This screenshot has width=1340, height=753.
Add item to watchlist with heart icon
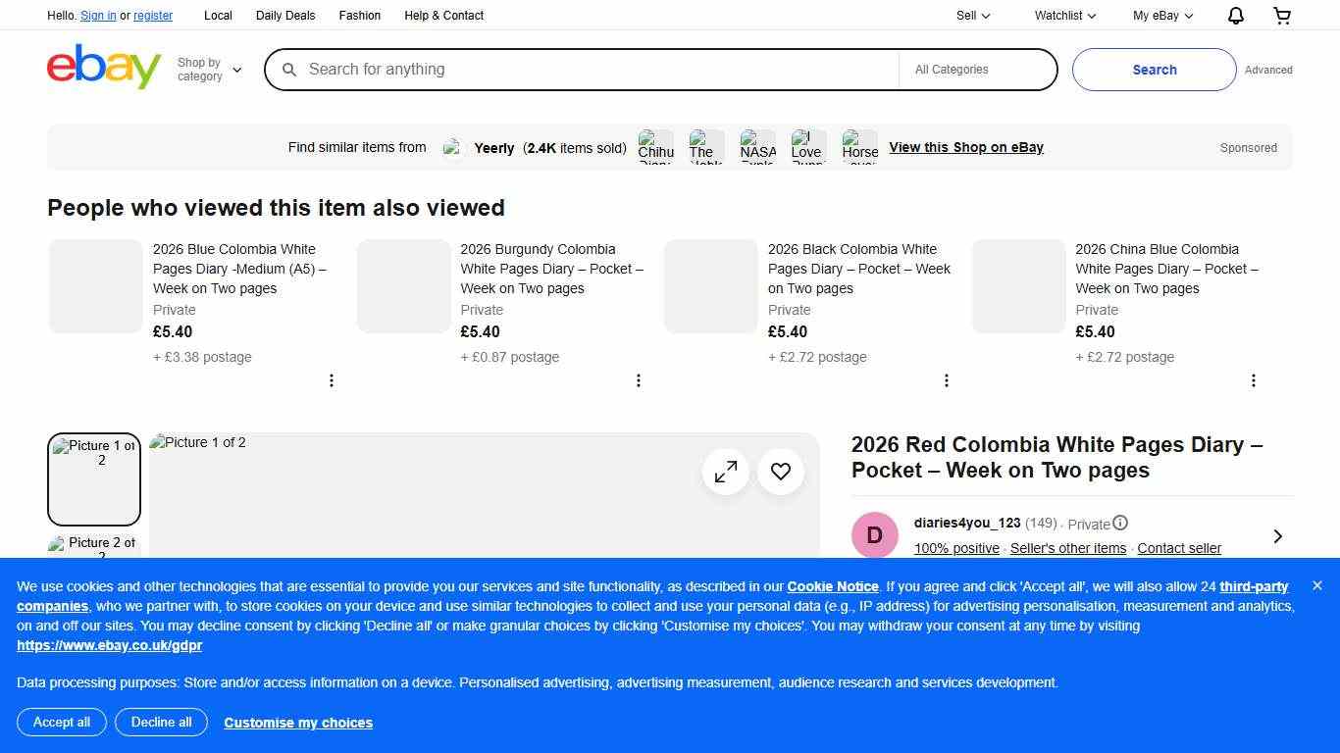pos(781,473)
